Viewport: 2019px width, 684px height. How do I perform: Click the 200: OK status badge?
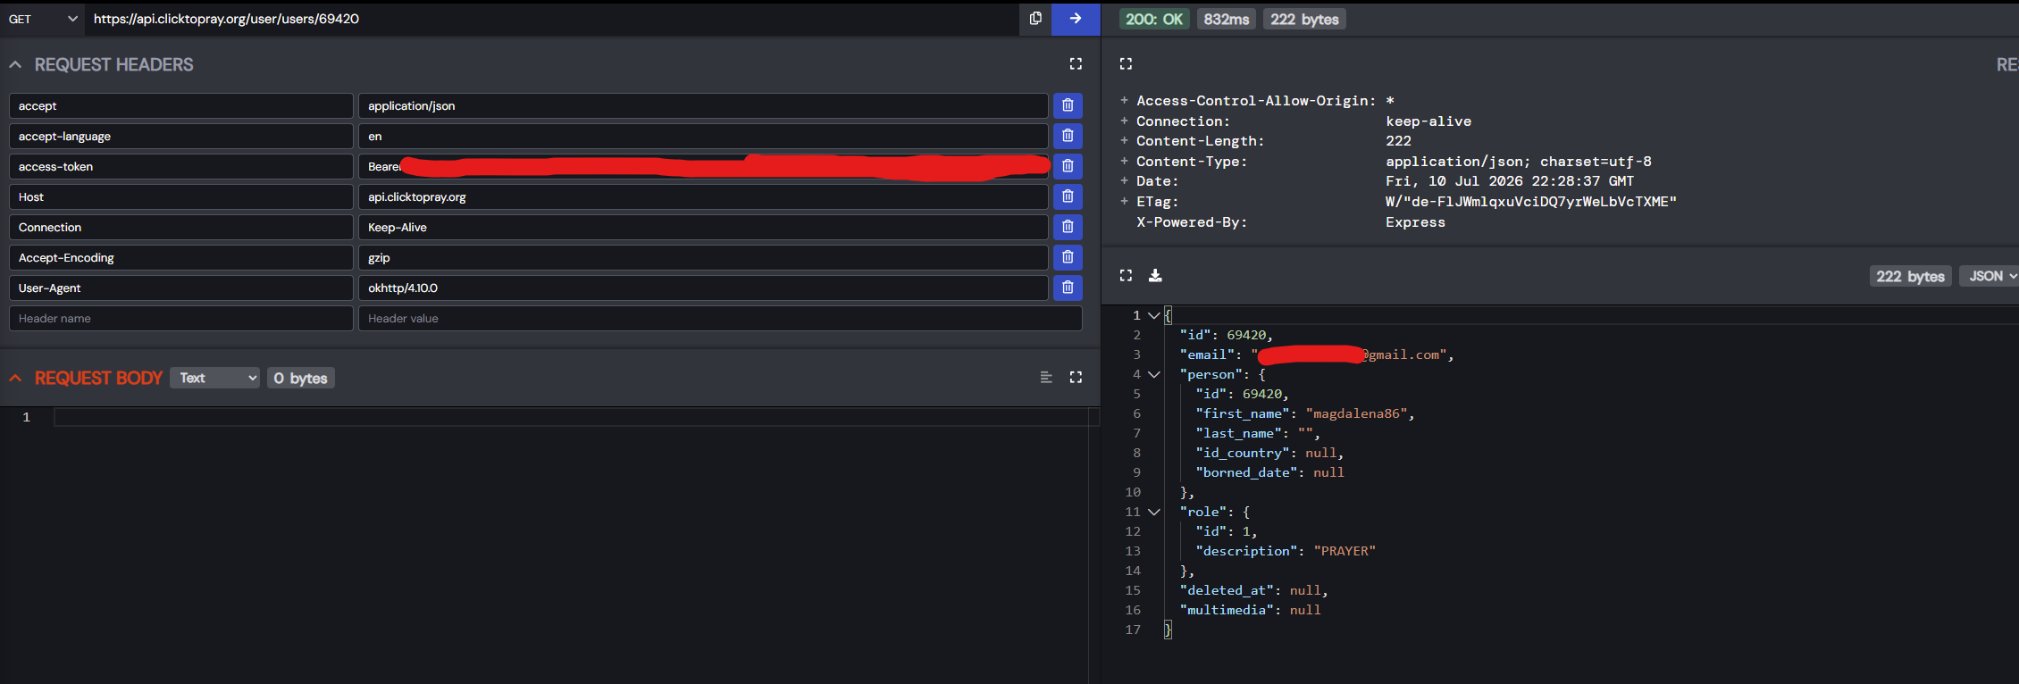1154,19
